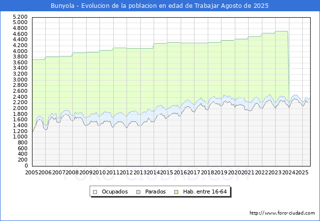Open the http://www.foro-ciudad.com link

282,213
